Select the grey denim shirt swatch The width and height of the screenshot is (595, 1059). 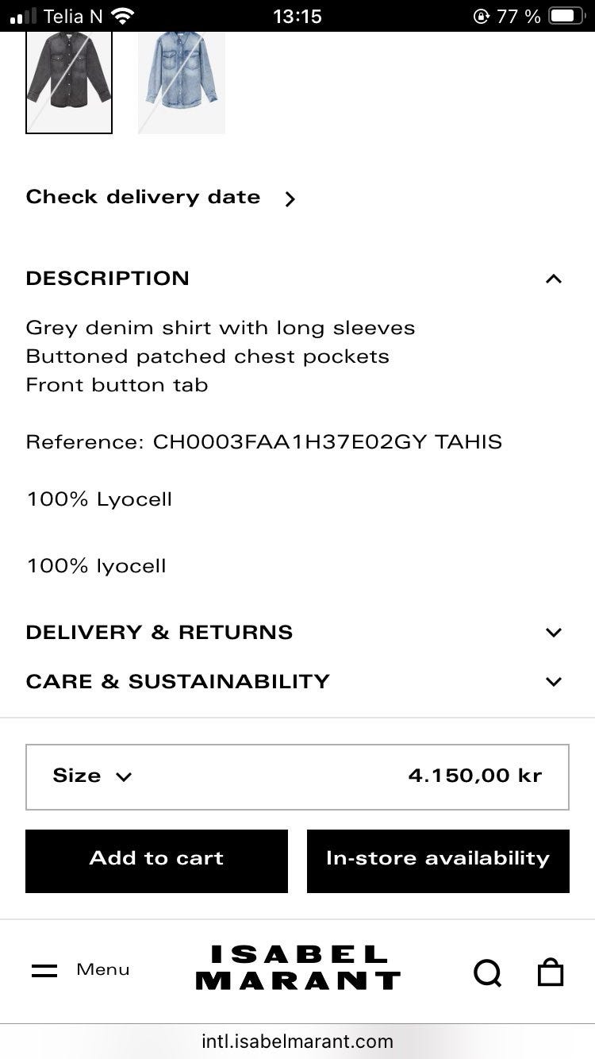pos(69,82)
